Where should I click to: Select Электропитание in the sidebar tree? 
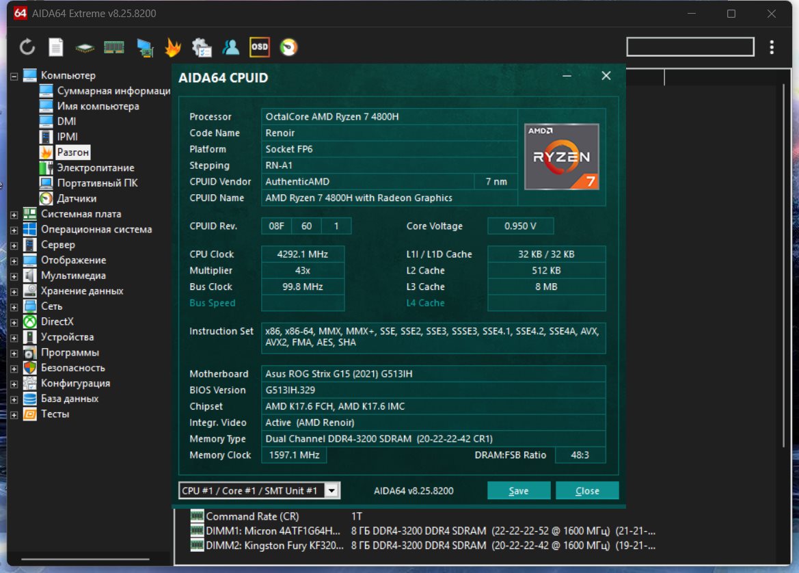click(95, 168)
